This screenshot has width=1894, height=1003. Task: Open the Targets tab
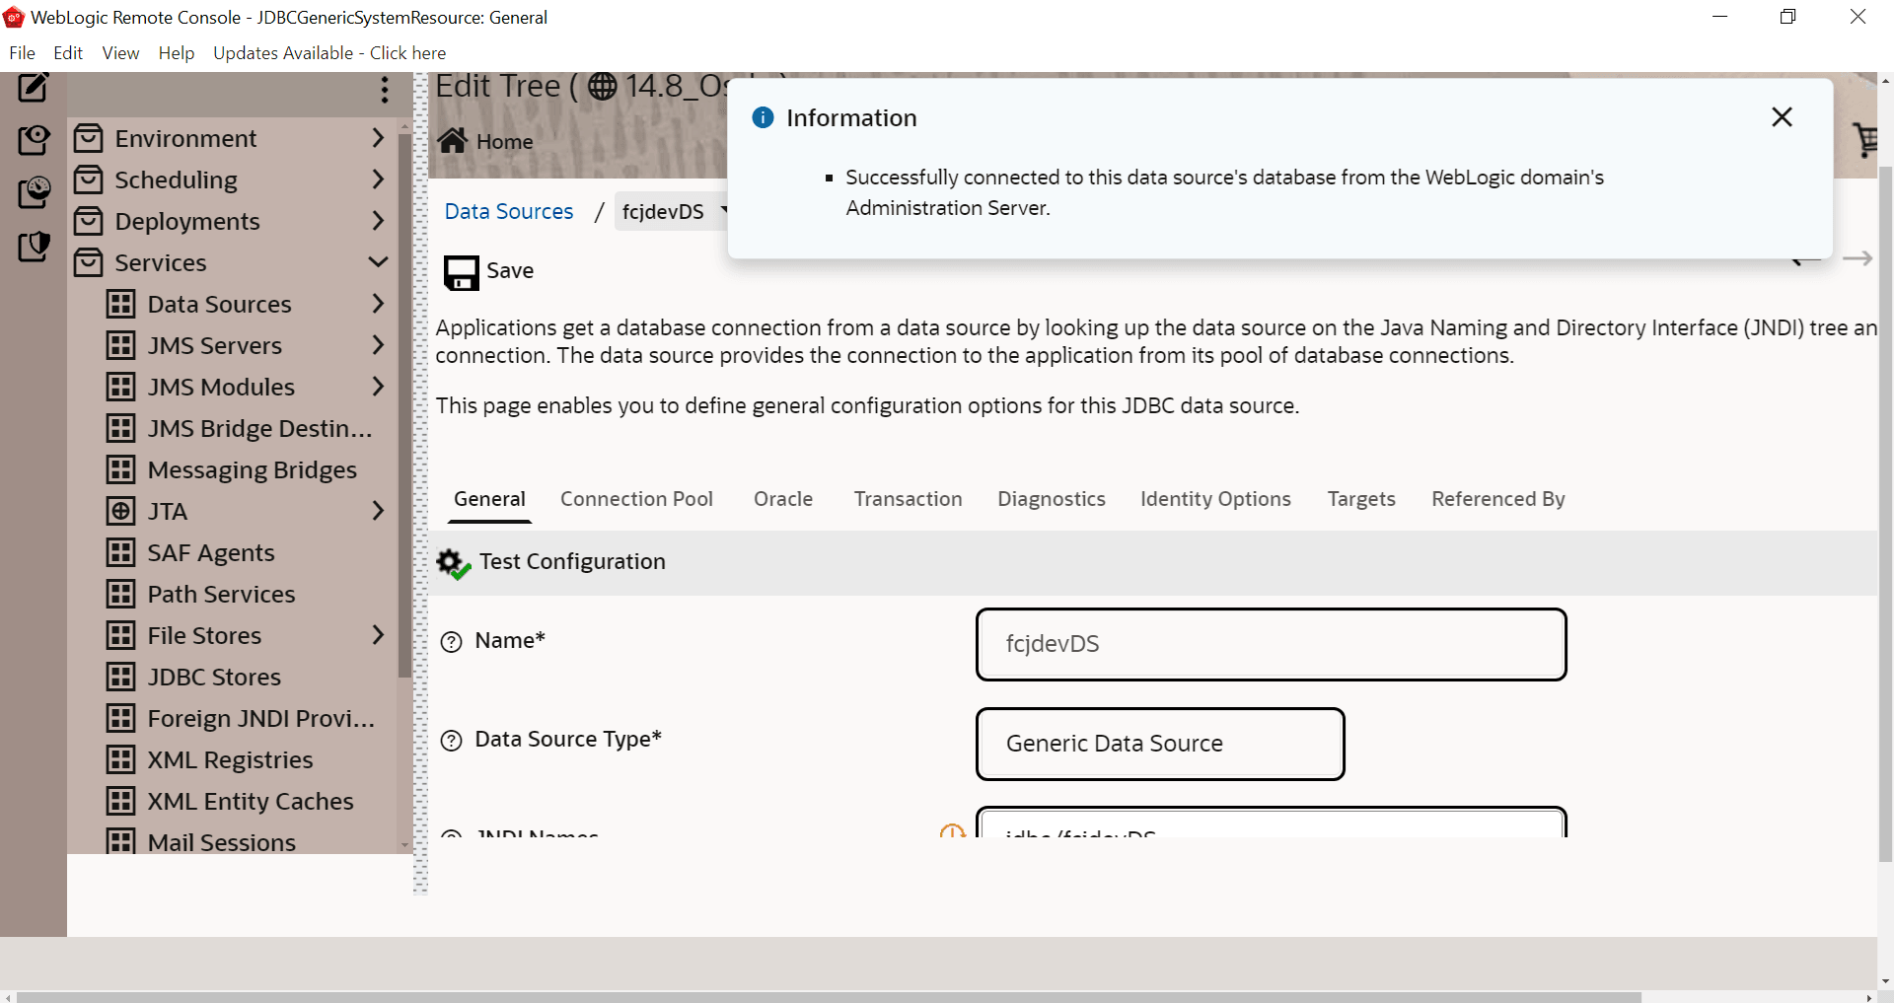pyautogui.click(x=1360, y=499)
